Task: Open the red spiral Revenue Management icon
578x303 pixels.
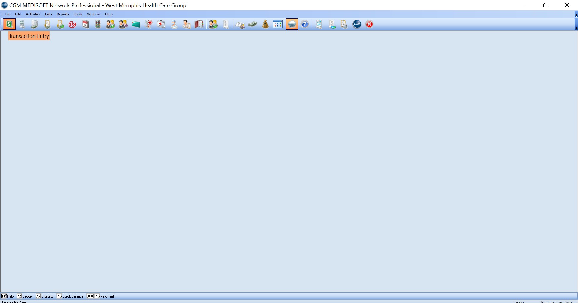Action: click(x=72, y=24)
